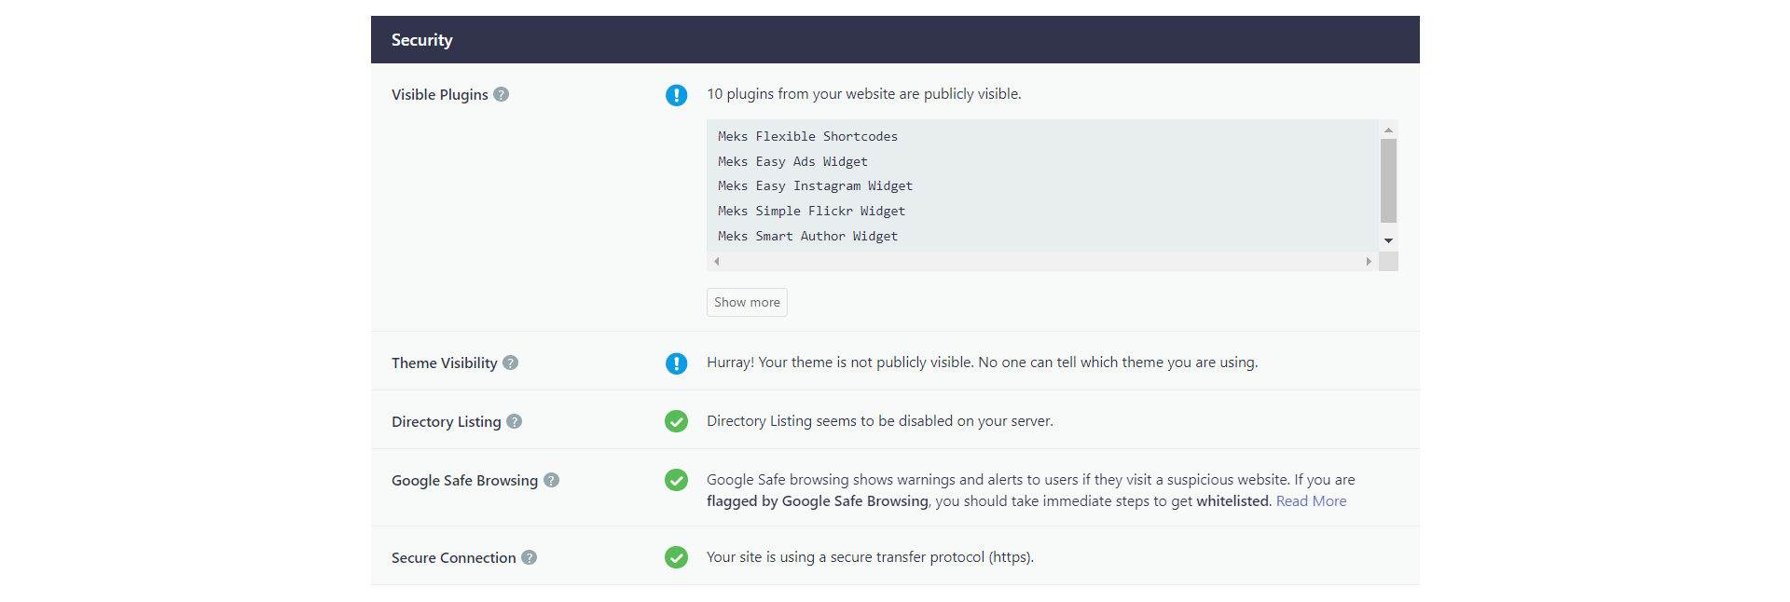Click help icon next to Secure Connection
The height and width of the screenshot is (602, 1790).
click(x=529, y=557)
